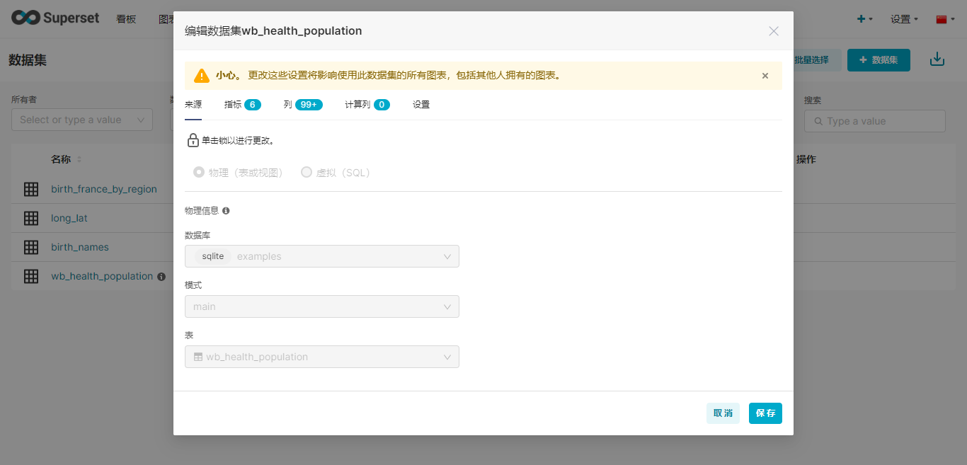Click the download/export icon at top right
Viewport: 967px width, 465px height.
[x=937, y=59]
